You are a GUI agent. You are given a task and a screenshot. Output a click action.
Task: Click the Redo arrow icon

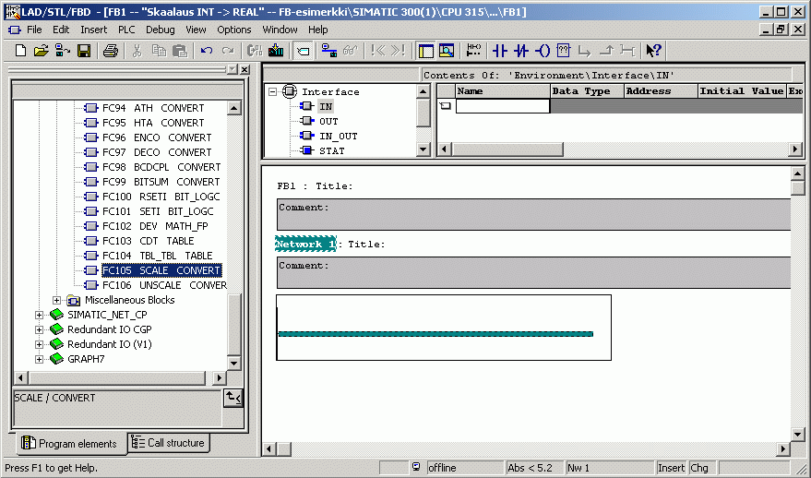[x=228, y=50]
